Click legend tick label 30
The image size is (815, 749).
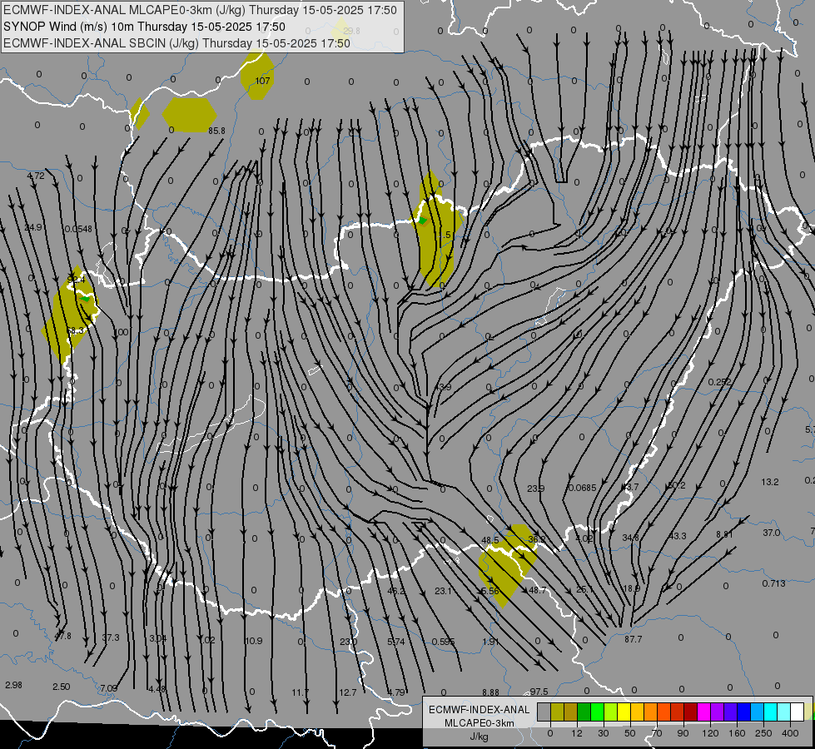tap(603, 733)
